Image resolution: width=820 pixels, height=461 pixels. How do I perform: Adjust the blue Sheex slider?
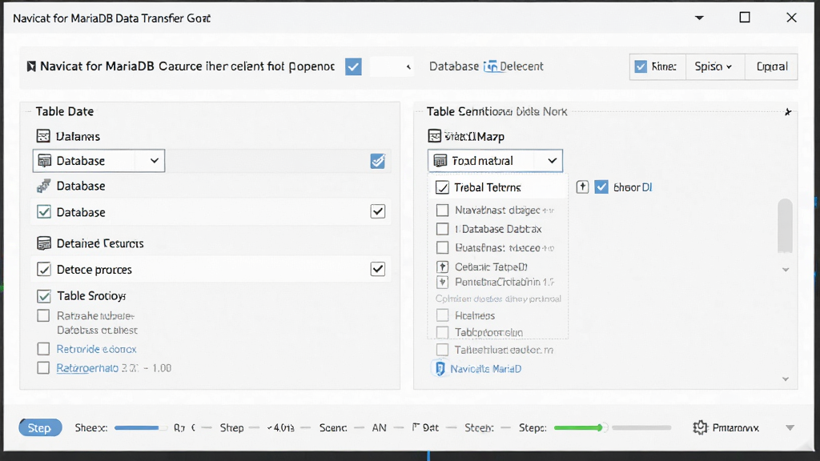[141, 427]
